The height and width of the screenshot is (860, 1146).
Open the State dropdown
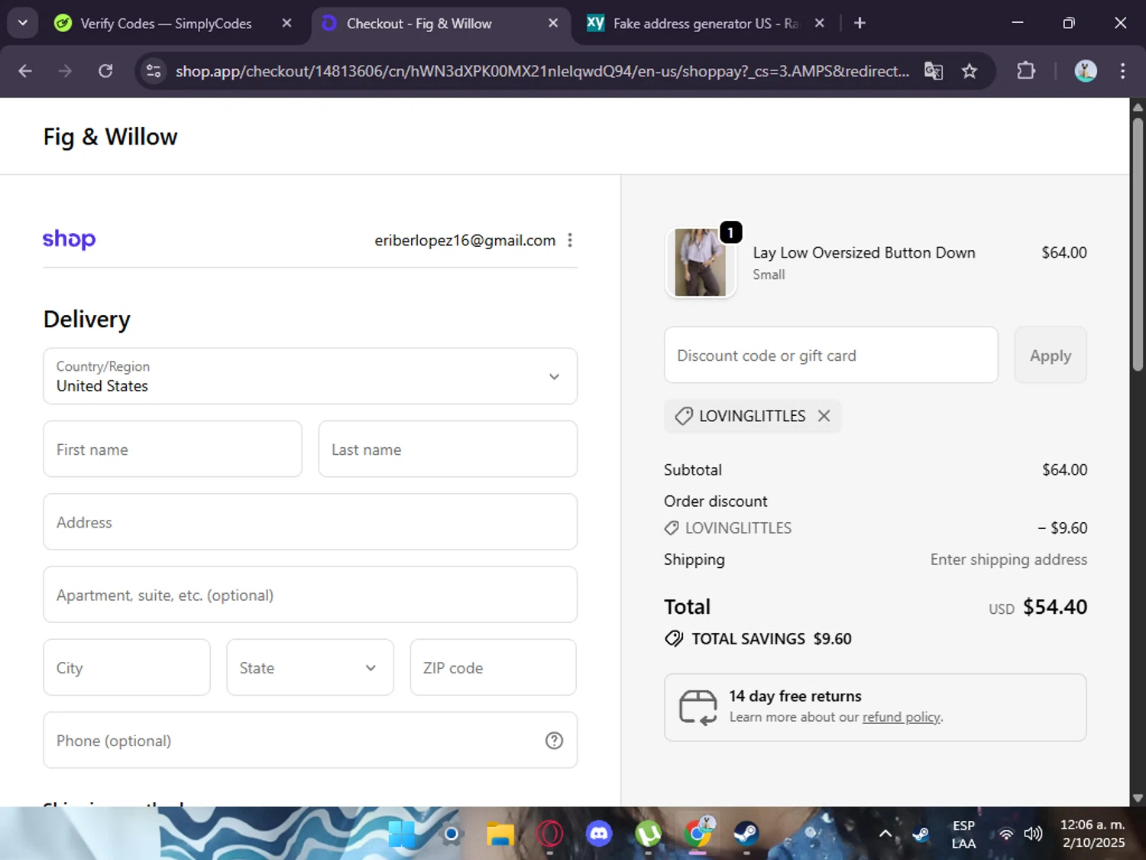(x=310, y=667)
